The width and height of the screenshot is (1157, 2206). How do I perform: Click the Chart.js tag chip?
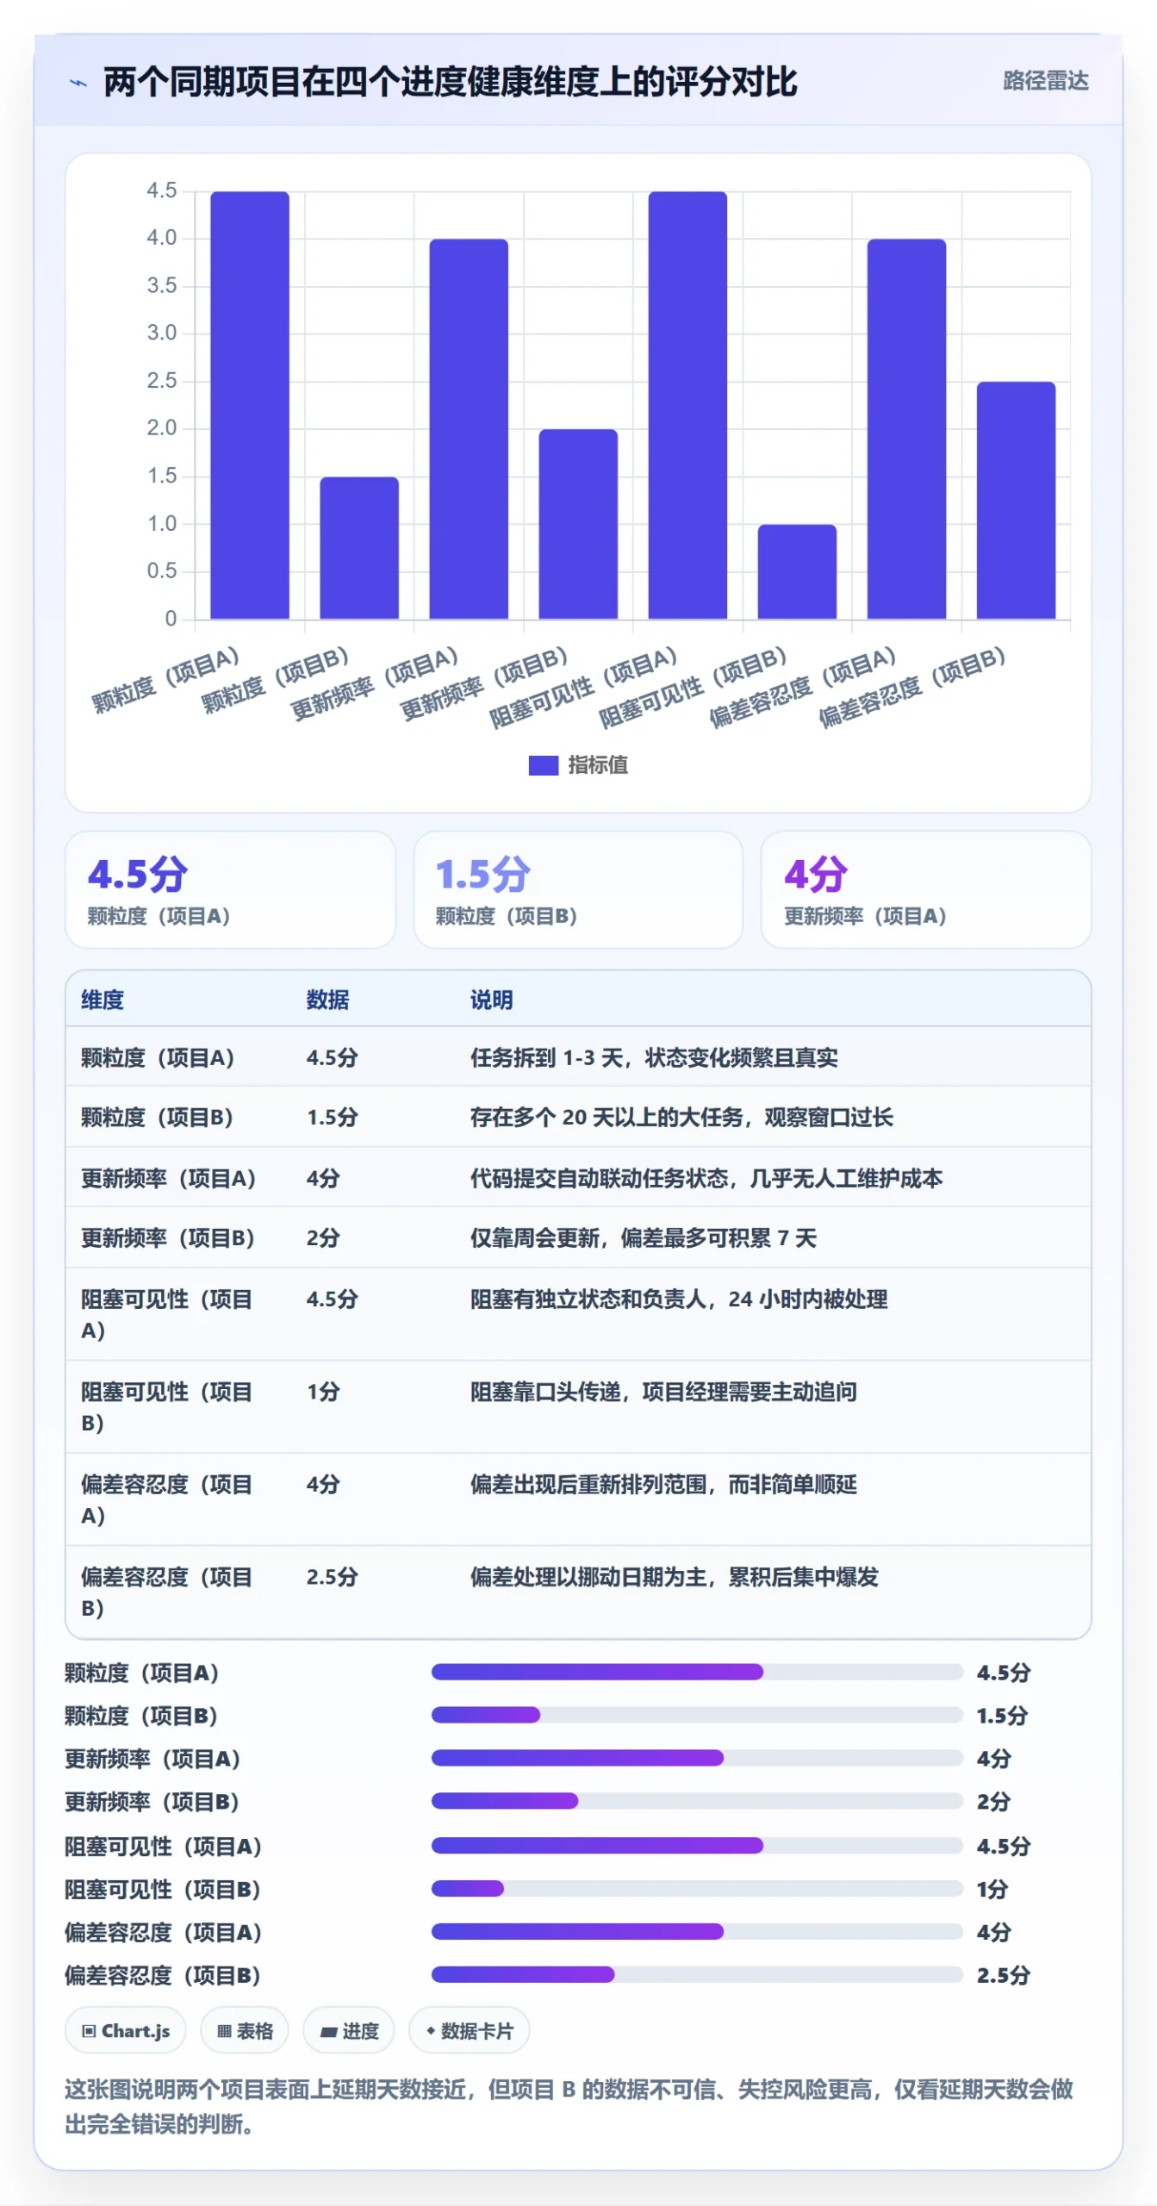[x=126, y=2031]
